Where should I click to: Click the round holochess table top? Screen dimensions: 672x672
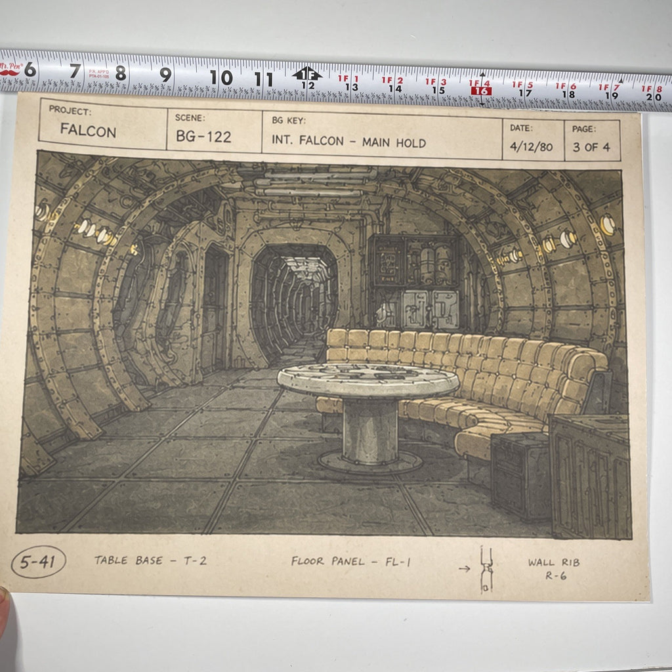[368, 380]
